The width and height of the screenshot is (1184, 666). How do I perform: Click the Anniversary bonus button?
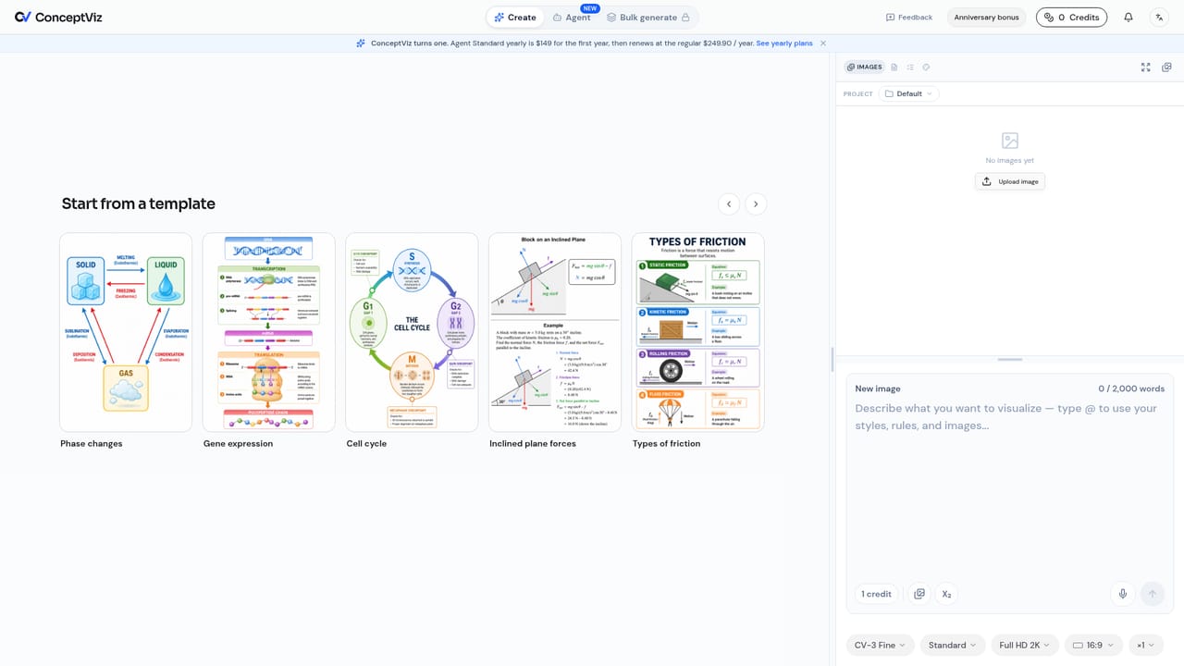(986, 18)
